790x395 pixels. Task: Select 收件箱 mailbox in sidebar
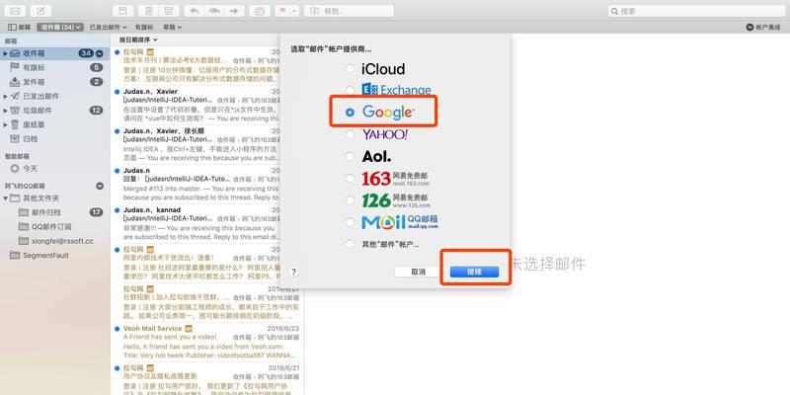pyautogui.click(x=54, y=53)
